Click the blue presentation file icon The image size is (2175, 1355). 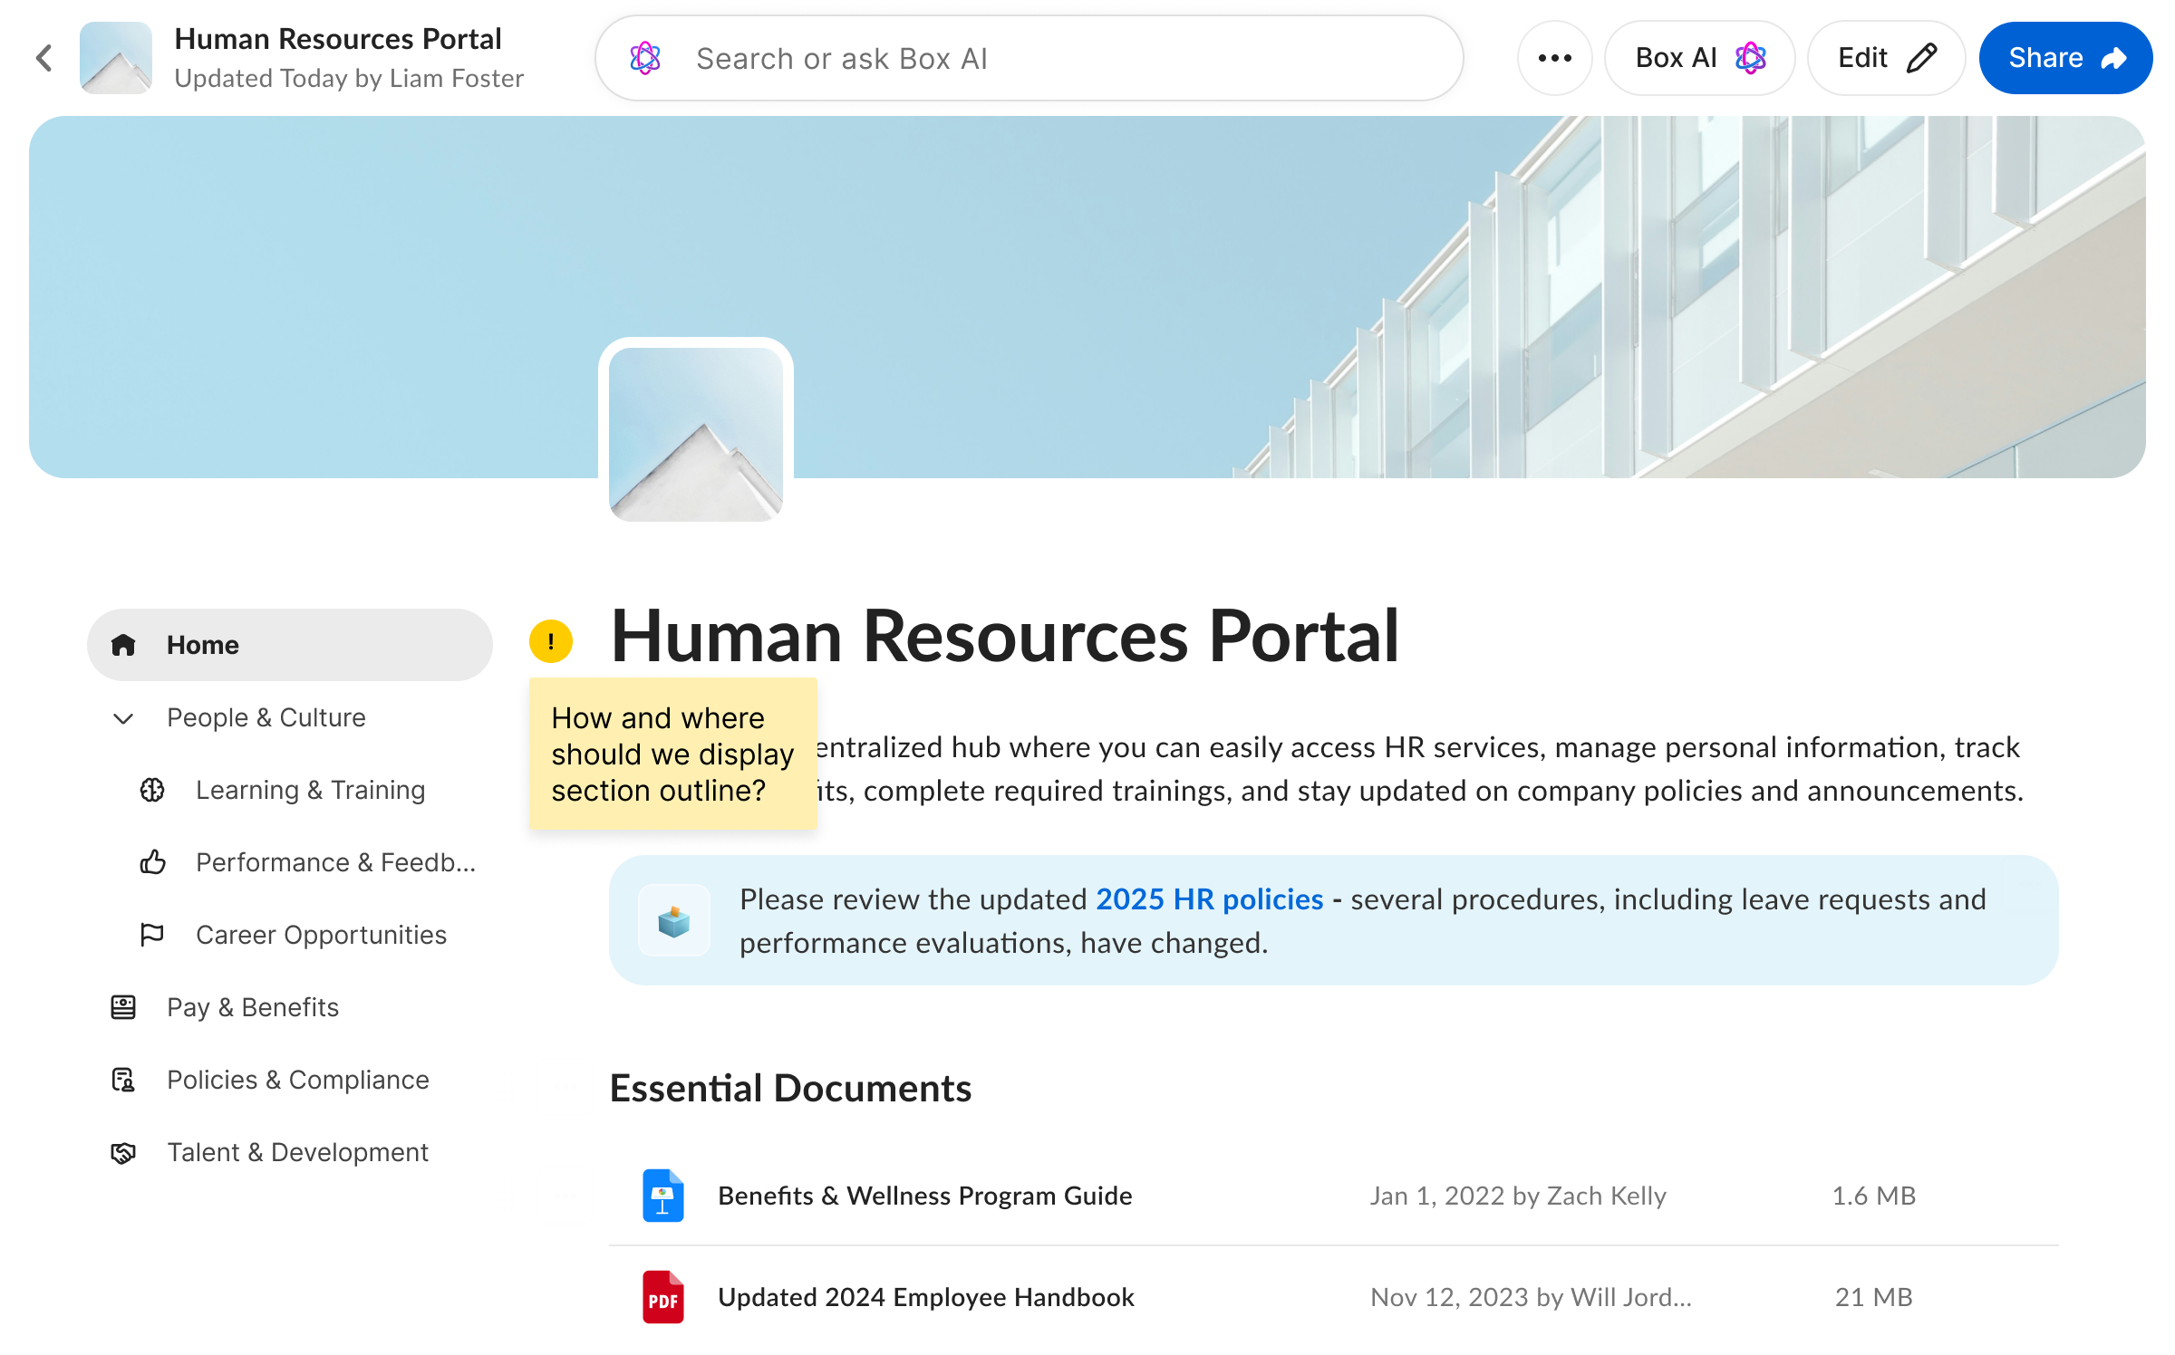click(x=663, y=1196)
